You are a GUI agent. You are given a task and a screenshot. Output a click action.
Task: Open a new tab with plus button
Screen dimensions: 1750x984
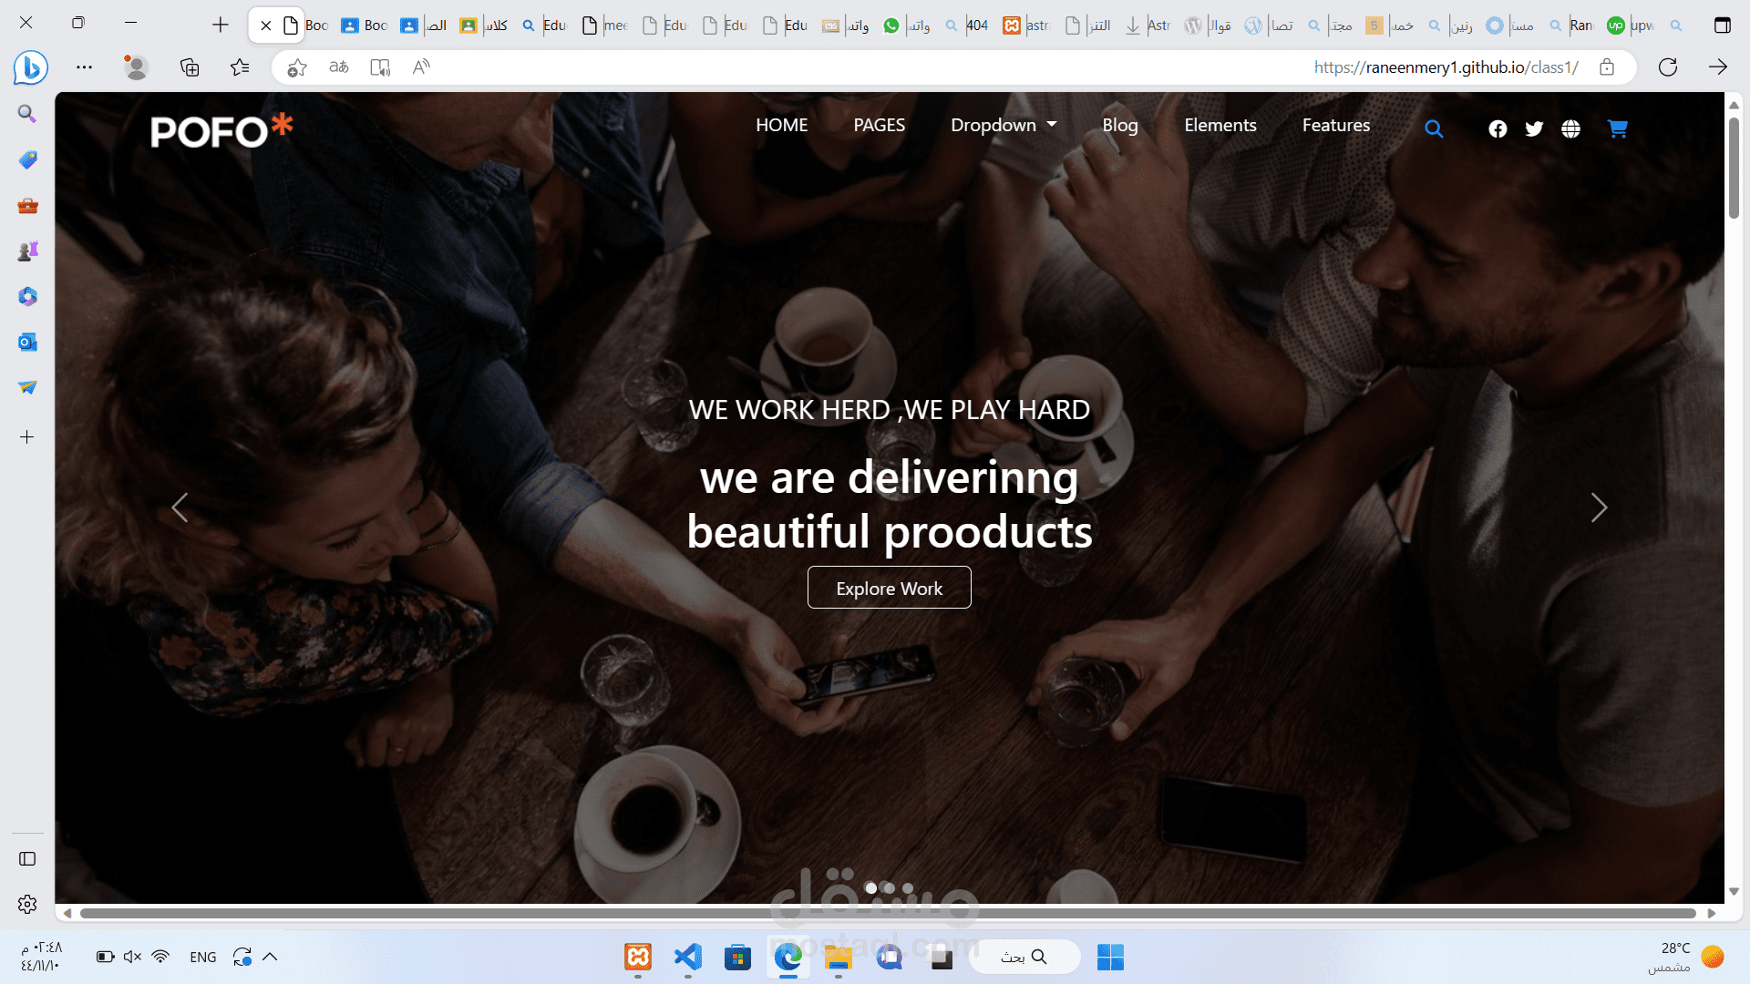(221, 26)
